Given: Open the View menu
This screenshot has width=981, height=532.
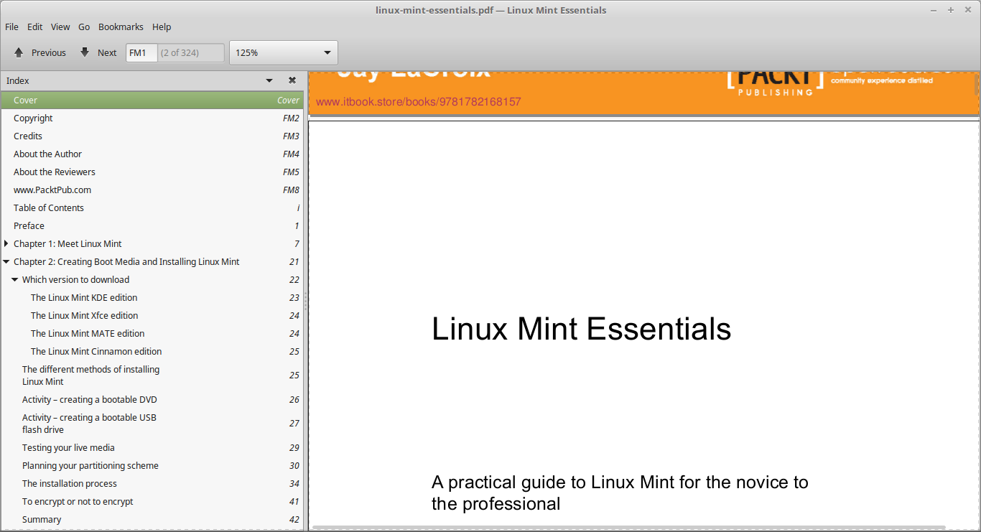Looking at the screenshot, I should [x=60, y=27].
